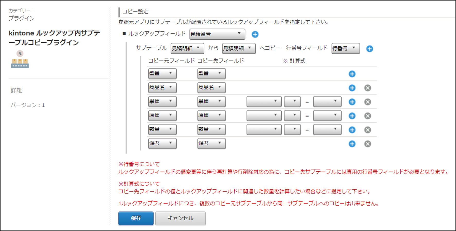Add a subtable row via plus after 行番号 dropdown
This screenshot has width=456, height=231.
(369, 49)
